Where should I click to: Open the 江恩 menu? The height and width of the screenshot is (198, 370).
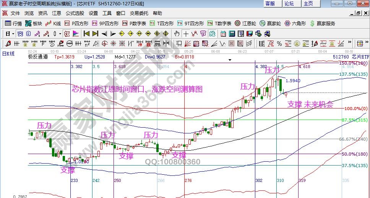pyautogui.click(x=56, y=13)
